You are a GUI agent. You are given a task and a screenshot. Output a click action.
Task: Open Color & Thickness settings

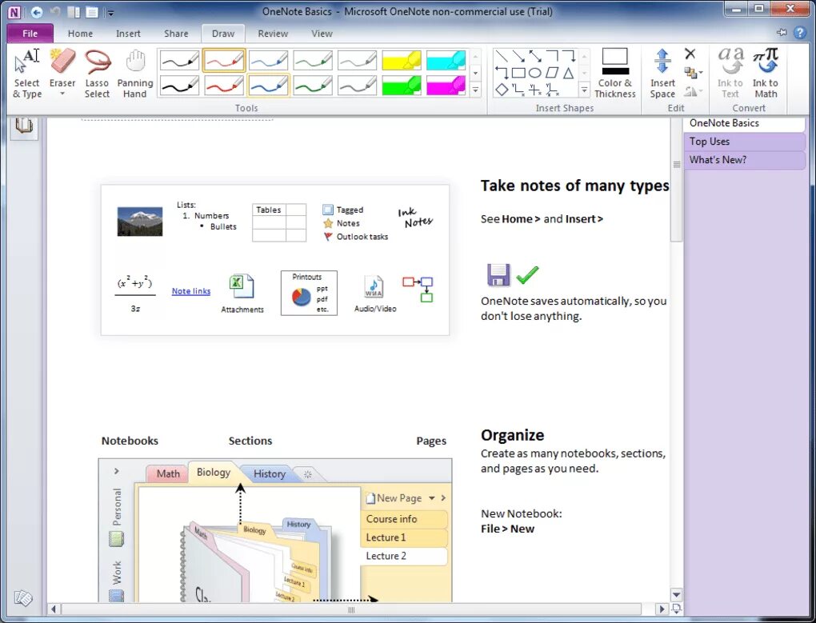(x=614, y=72)
